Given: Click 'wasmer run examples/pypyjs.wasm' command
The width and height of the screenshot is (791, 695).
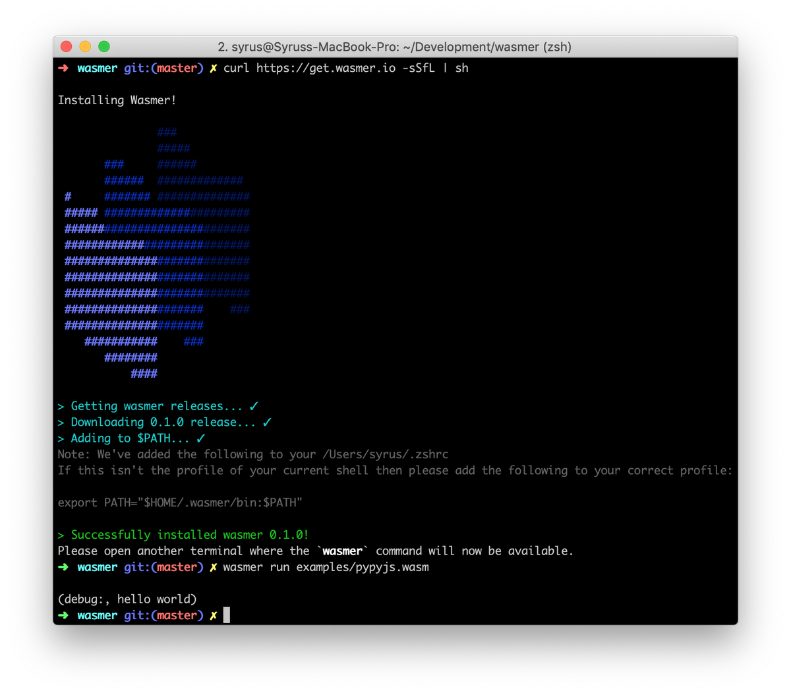Looking at the screenshot, I should (326, 567).
